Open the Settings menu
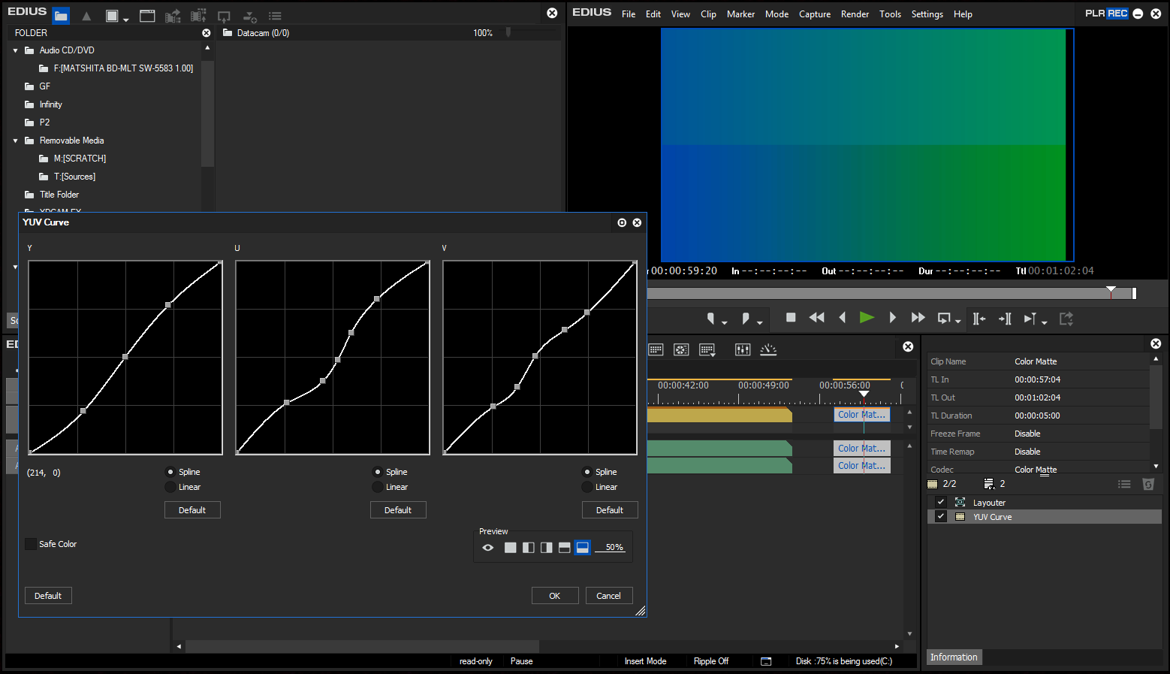The height and width of the screenshot is (674, 1170). [927, 14]
